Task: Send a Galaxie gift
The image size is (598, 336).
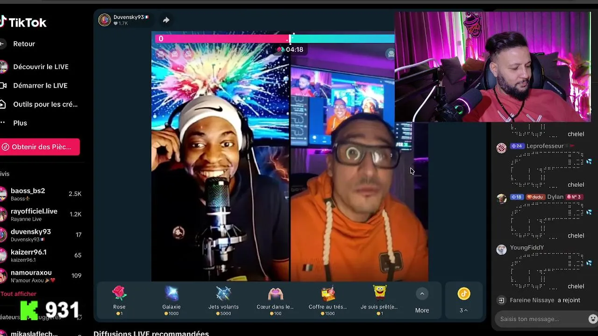Action: click(171, 300)
